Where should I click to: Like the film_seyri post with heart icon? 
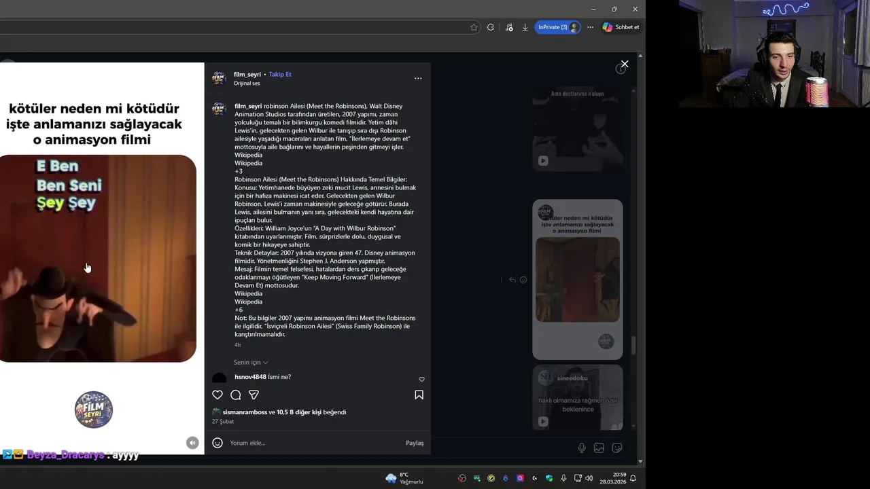pyautogui.click(x=217, y=395)
